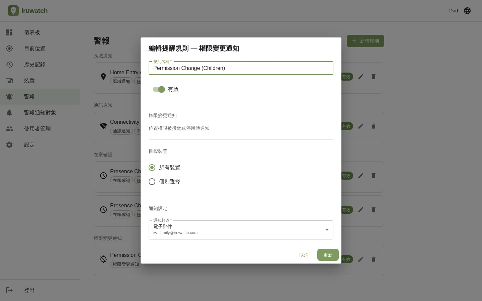Click the alert bell icon for 警報
The image size is (482, 301).
[x=9, y=97]
